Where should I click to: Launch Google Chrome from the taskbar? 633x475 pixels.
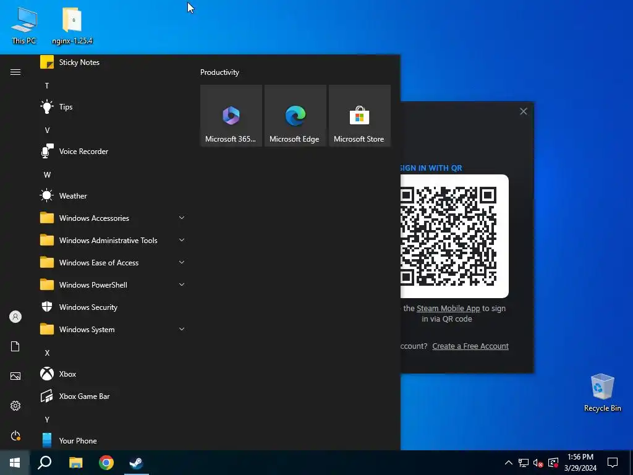point(106,463)
